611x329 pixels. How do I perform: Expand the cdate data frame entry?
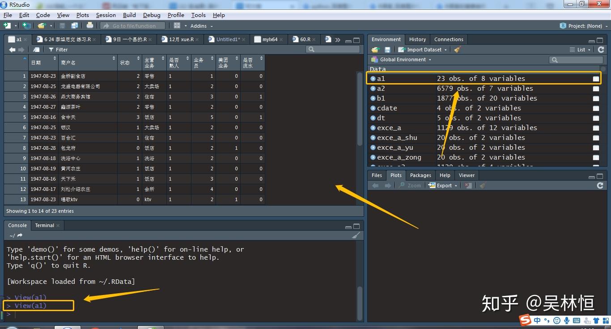(373, 108)
